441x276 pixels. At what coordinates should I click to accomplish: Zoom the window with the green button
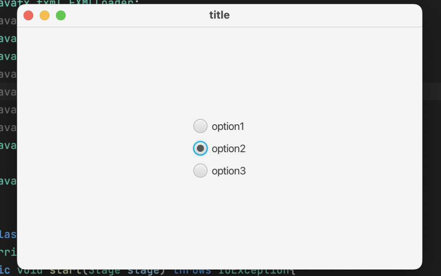click(61, 15)
